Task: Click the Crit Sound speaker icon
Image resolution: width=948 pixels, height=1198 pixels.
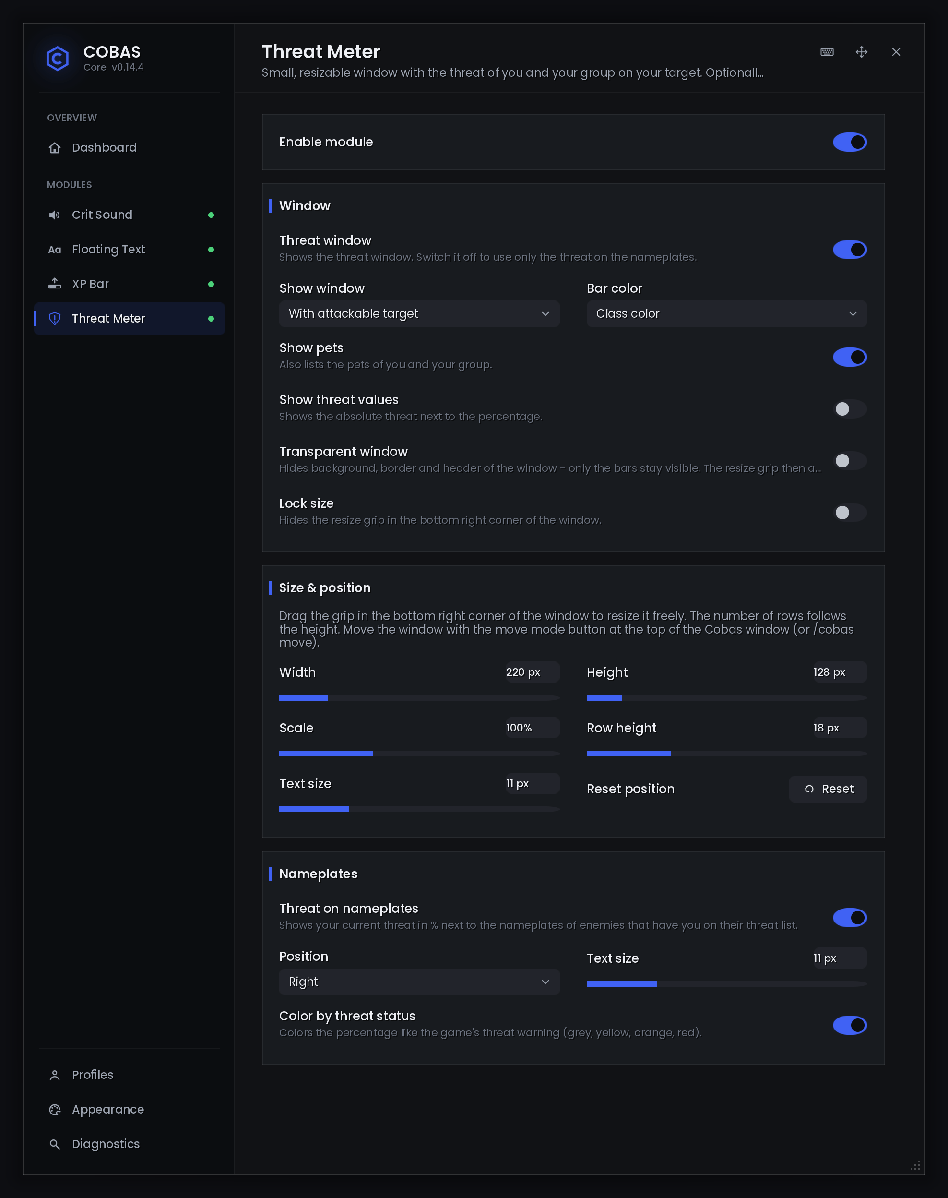Action: (54, 215)
